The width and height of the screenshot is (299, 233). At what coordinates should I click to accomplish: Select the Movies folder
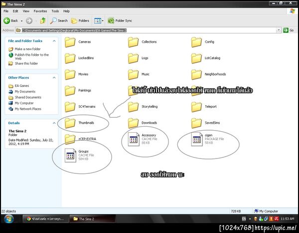[x=76, y=75]
